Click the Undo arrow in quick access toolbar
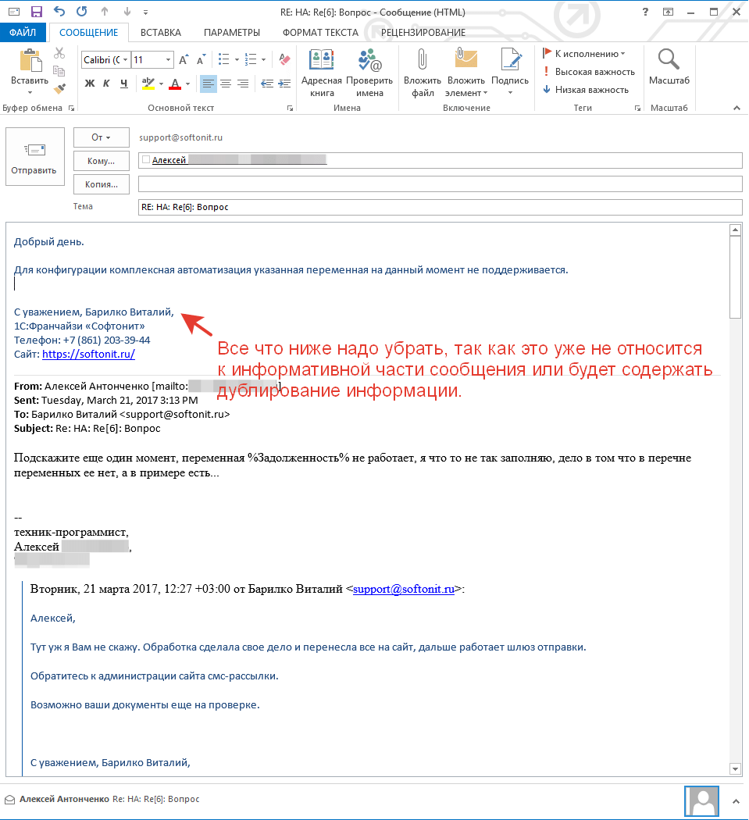 (60, 12)
